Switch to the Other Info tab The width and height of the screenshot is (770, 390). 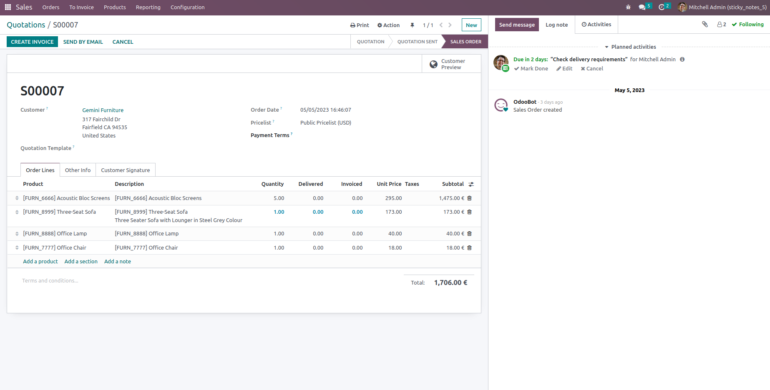[x=78, y=170]
